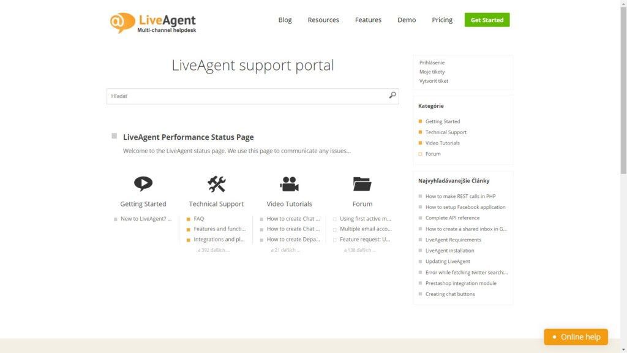Viewport: 627px width, 353px height.
Task: Select the Features menu item
Action: click(368, 20)
